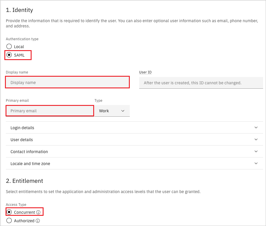This screenshot has width=266, height=226.
Task: Choose the Authorized access type
Action: tap(9, 220)
